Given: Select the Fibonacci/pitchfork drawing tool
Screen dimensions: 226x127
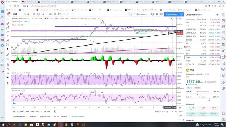Looking at the screenshot, I should coord(8,28).
